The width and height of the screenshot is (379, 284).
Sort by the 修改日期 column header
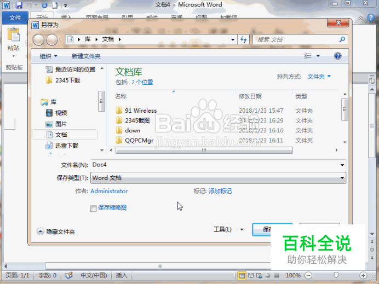click(x=250, y=96)
